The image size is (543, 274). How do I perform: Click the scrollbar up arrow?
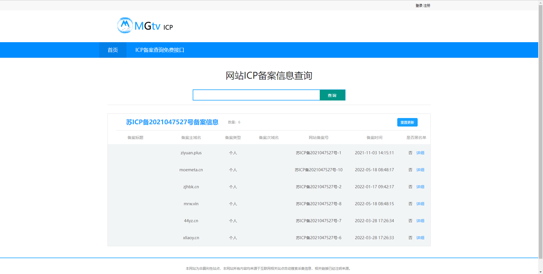(x=540, y=2)
